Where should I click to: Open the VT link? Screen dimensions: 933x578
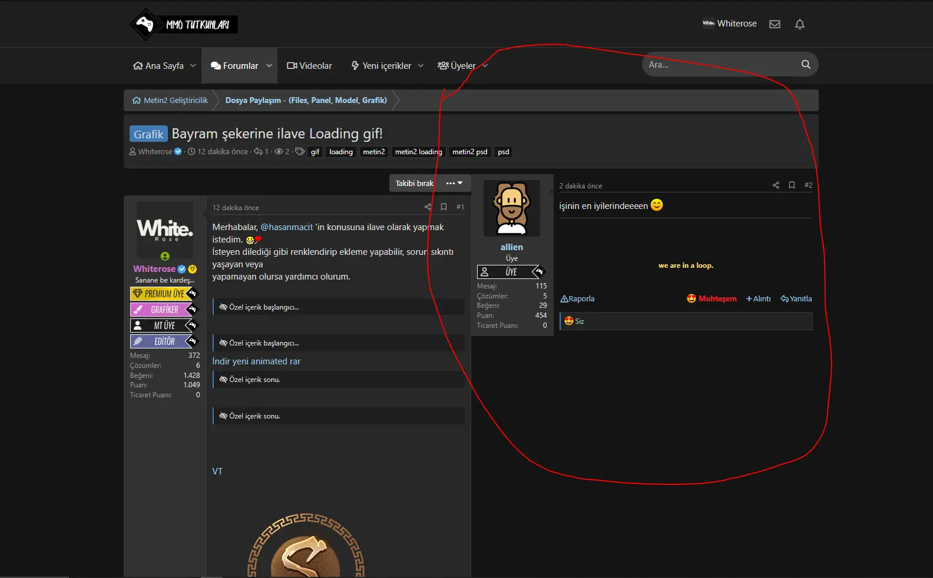click(217, 471)
